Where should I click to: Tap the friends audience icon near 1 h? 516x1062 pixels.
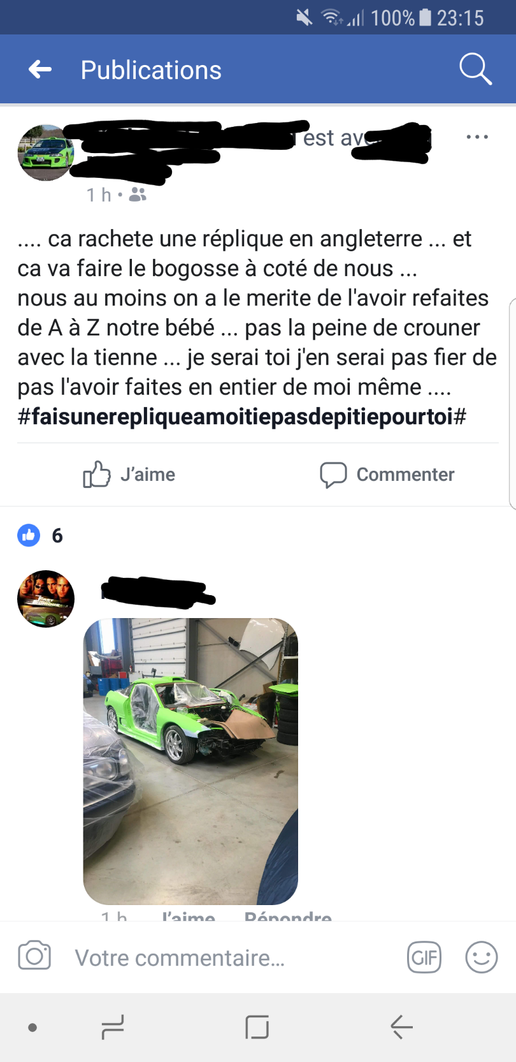[138, 195]
